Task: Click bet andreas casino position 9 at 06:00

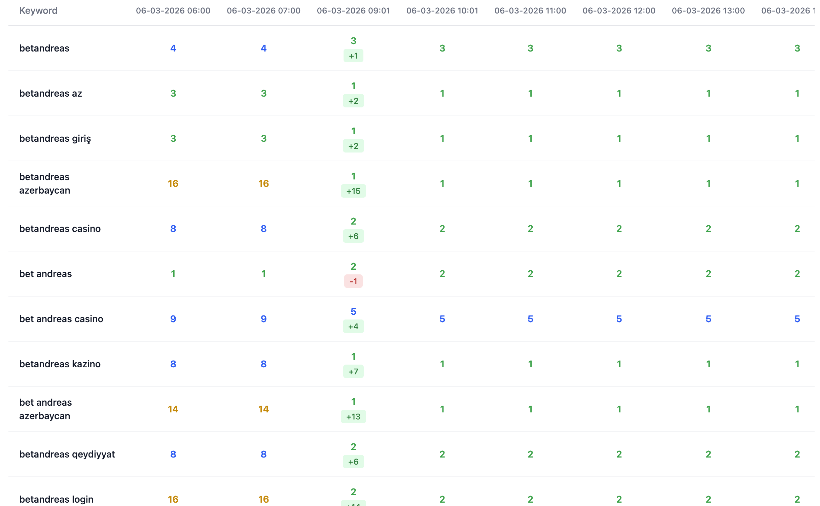Action: (x=173, y=319)
